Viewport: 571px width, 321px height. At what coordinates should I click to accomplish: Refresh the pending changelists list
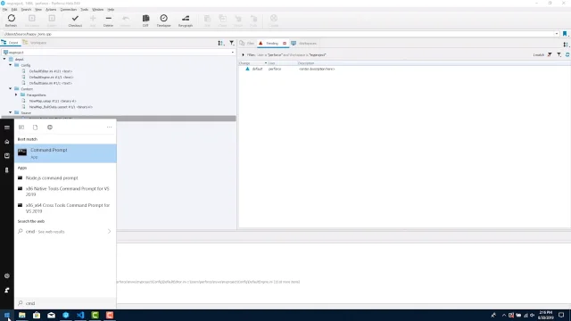tap(567, 54)
